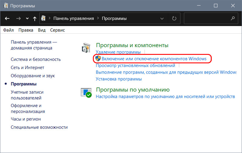The height and width of the screenshot is (153, 242).
Task: Go up one level arrow
Action: [35, 19]
